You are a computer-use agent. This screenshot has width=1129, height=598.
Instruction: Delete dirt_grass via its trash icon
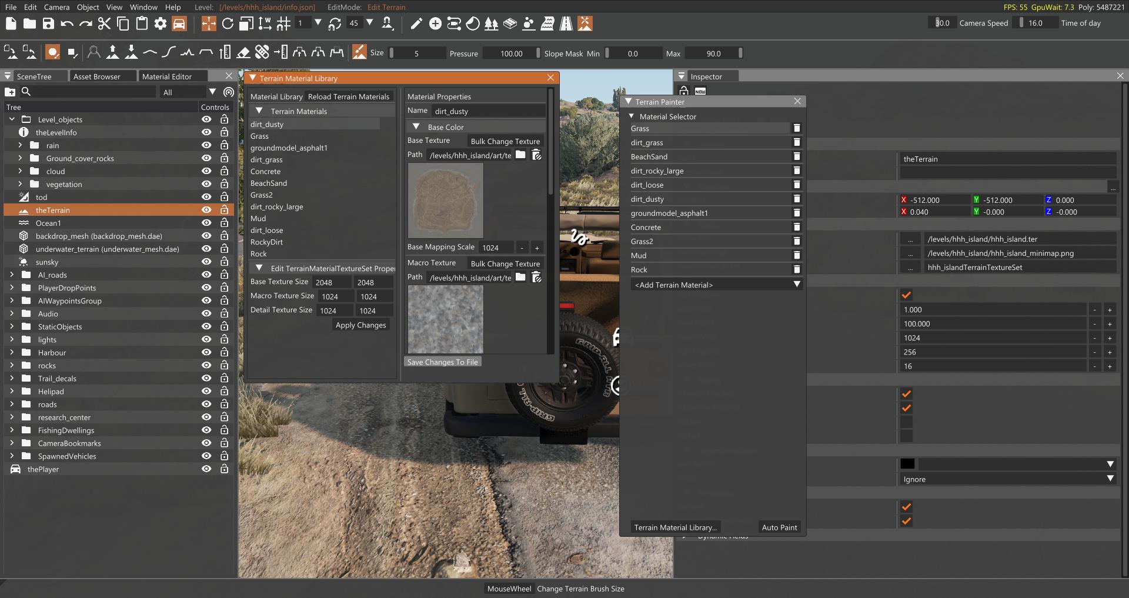[x=797, y=142]
